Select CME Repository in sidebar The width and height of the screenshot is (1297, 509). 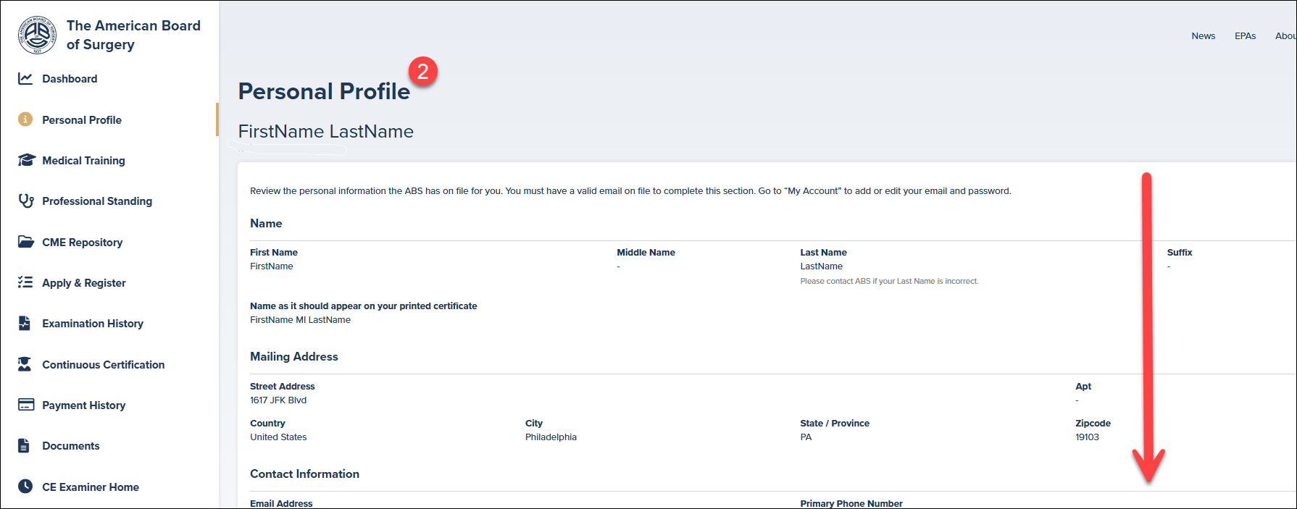[x=82, y=243]
